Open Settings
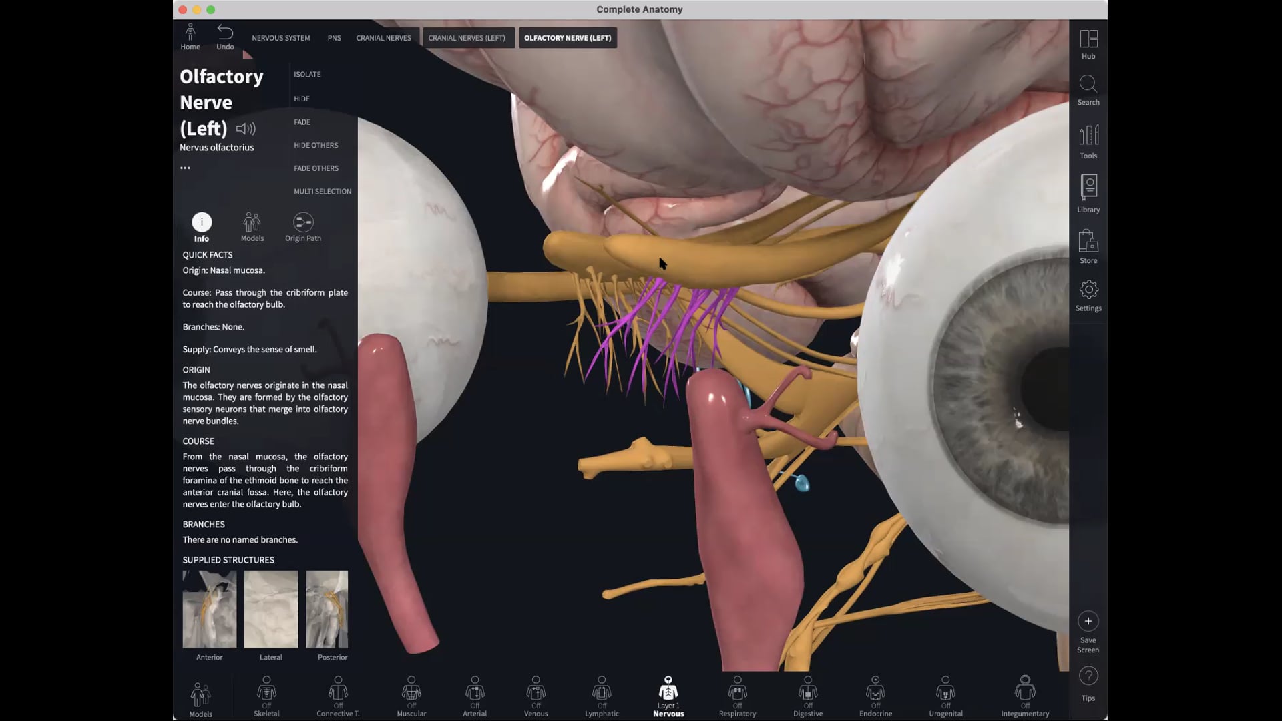Image resolution: width=1282 pixels, height=721 pixels. coord(1088,294)
